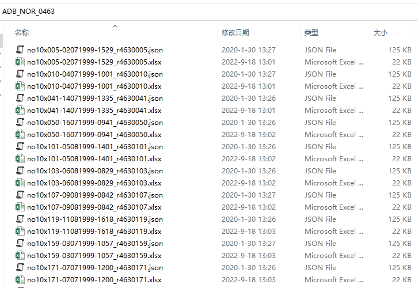The height and width of the screenshot is (288, 418).
Task: Select file no10x101-05081999-1401_r4630101.json
Action: [x=95, y=146]
